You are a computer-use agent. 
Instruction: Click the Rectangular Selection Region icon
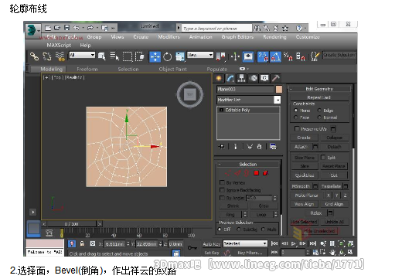click(128, 56)
